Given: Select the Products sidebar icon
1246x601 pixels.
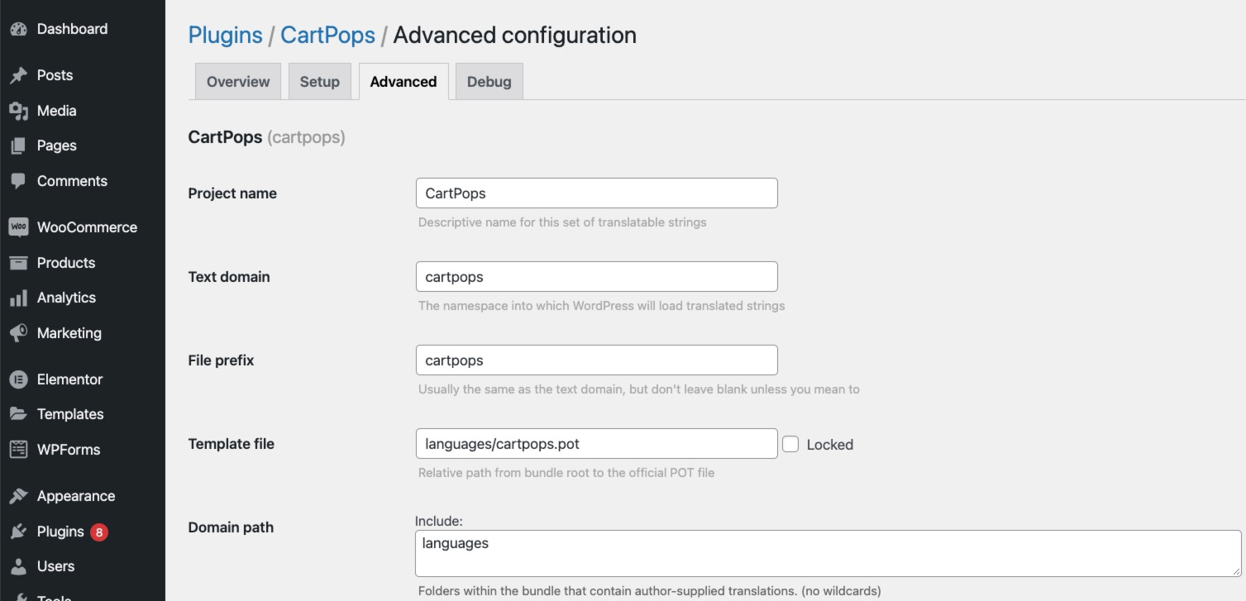Looking at the screenshot, I should pos(17,262).
